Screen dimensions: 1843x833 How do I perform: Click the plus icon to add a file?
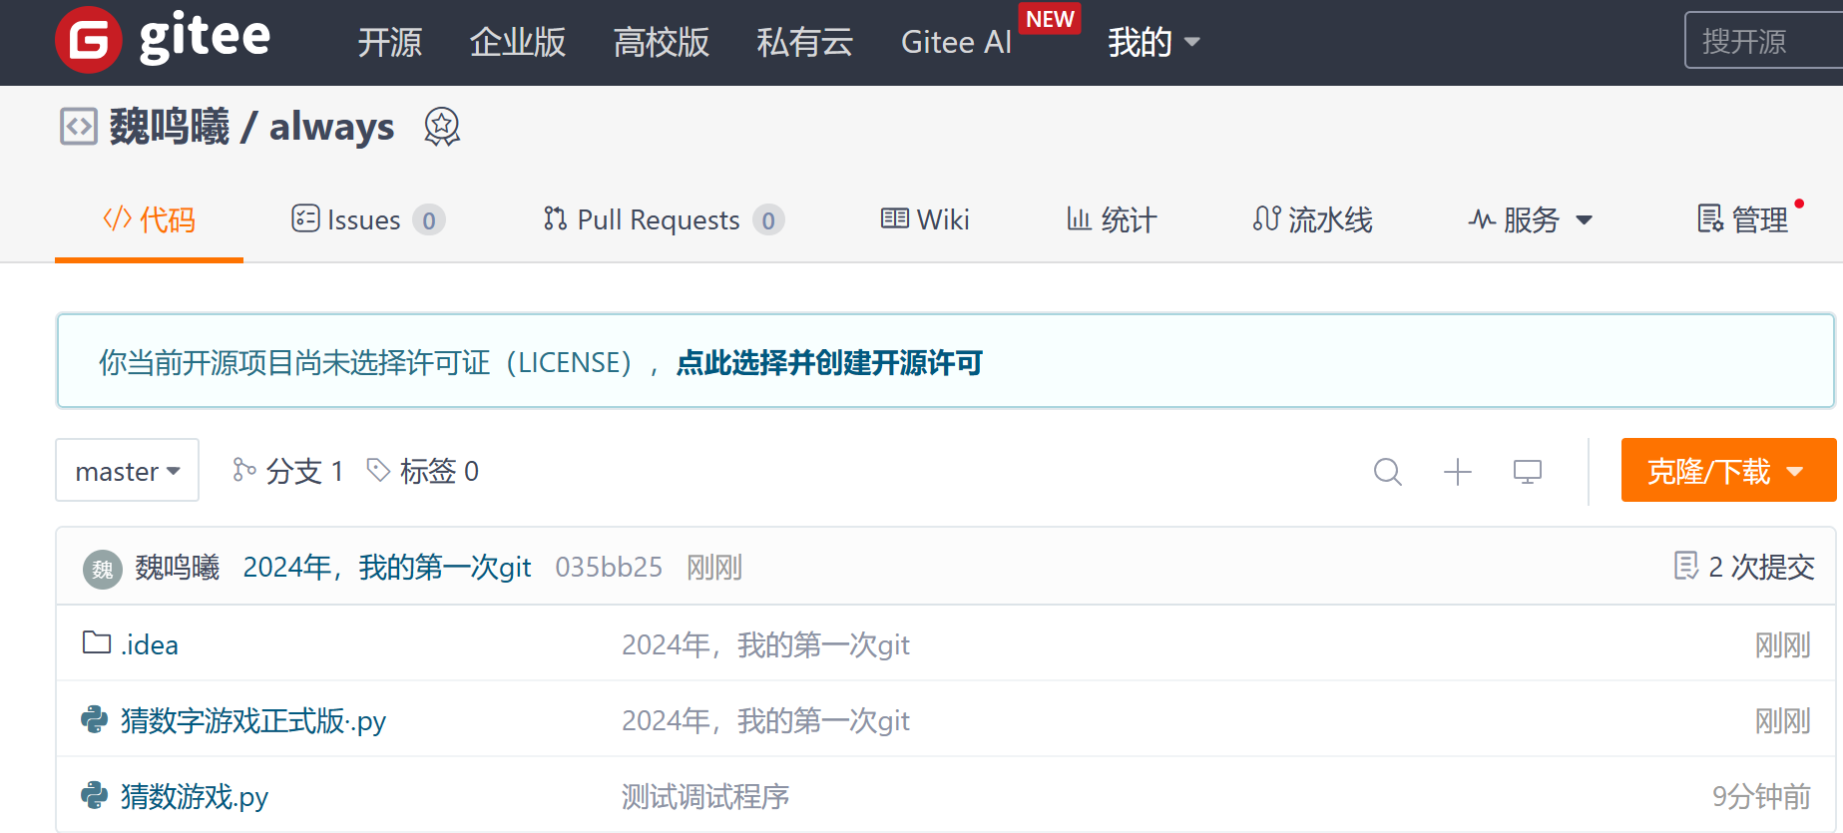click(x=1458, y=471)
